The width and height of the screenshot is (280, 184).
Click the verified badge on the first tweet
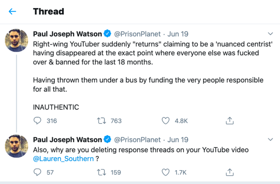coord(107,34)
